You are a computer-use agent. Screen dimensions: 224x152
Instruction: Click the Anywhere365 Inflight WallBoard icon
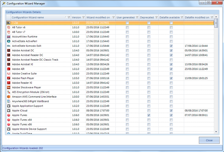9,101
